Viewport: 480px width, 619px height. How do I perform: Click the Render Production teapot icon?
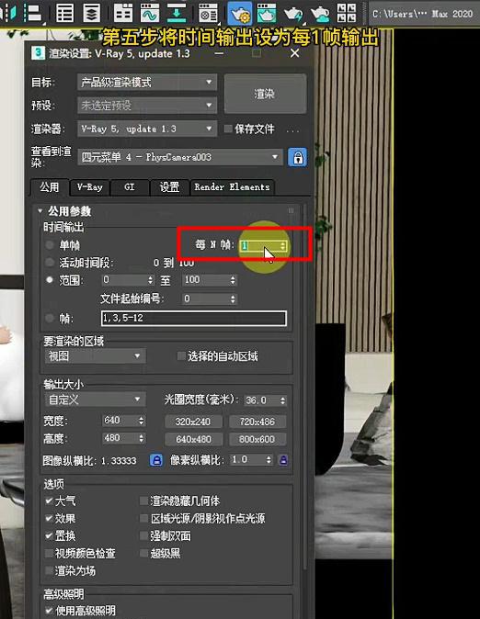click(293, 13)
